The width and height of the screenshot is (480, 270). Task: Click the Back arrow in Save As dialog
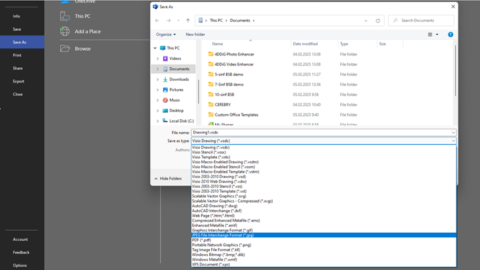(157, 21)
